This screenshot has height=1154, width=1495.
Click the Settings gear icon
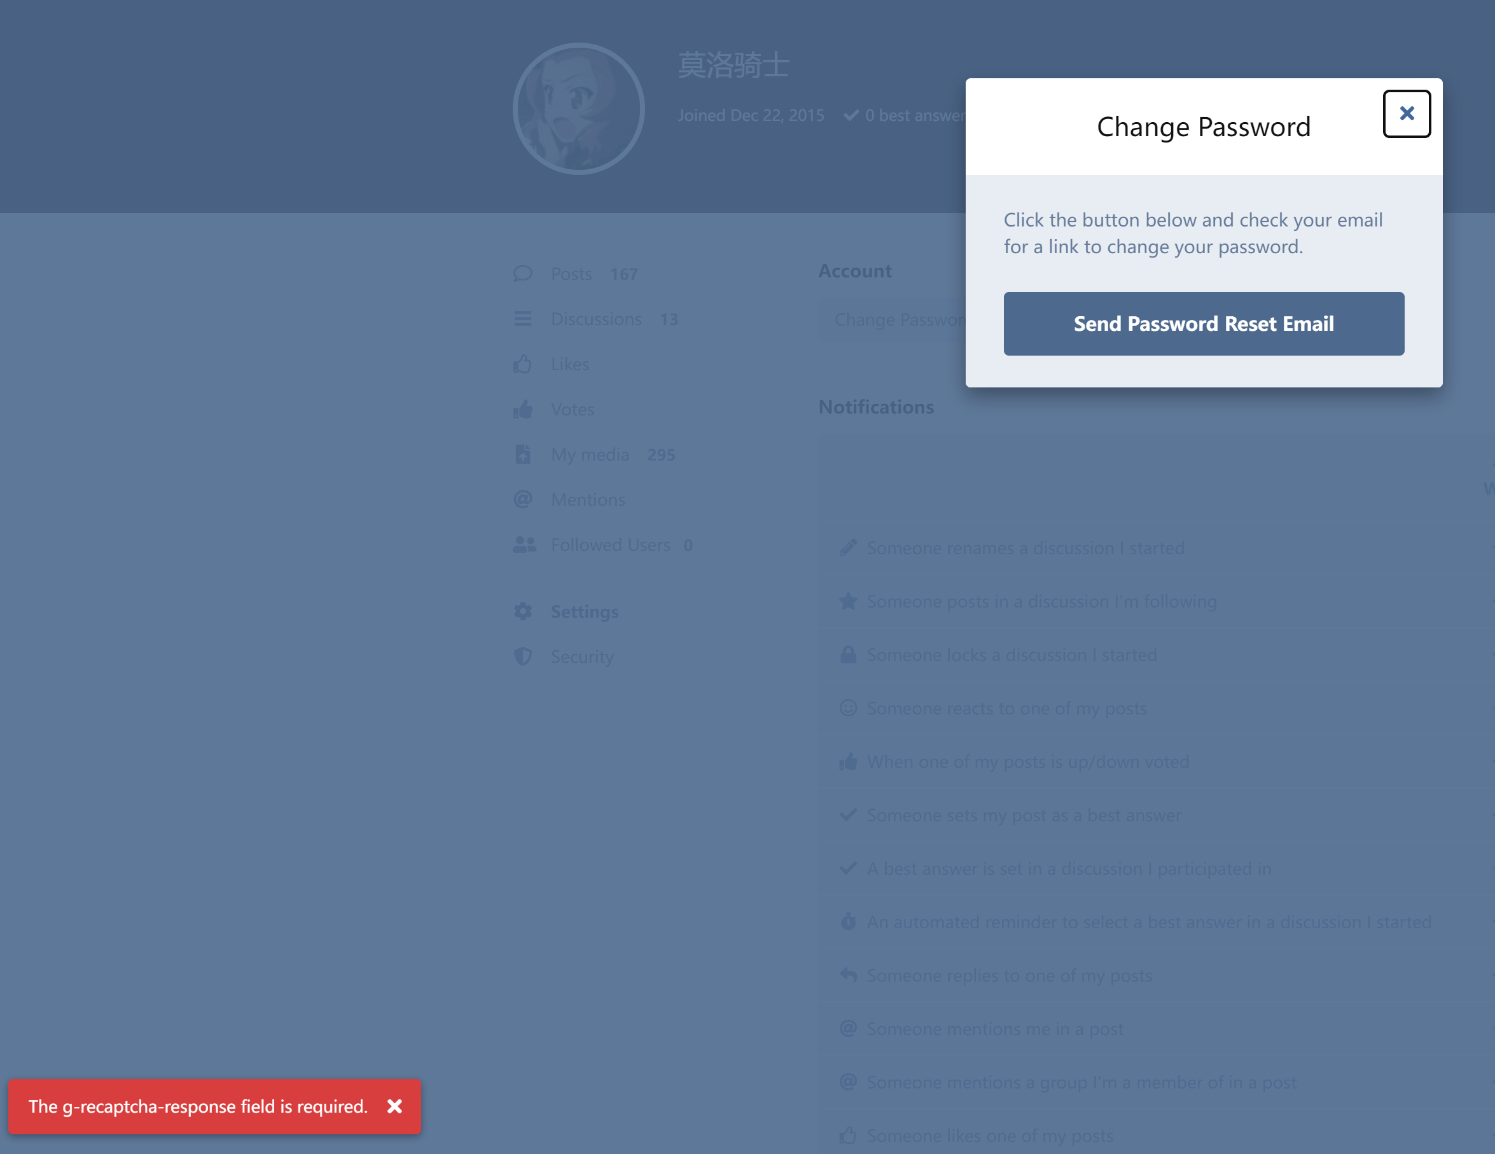523,611
